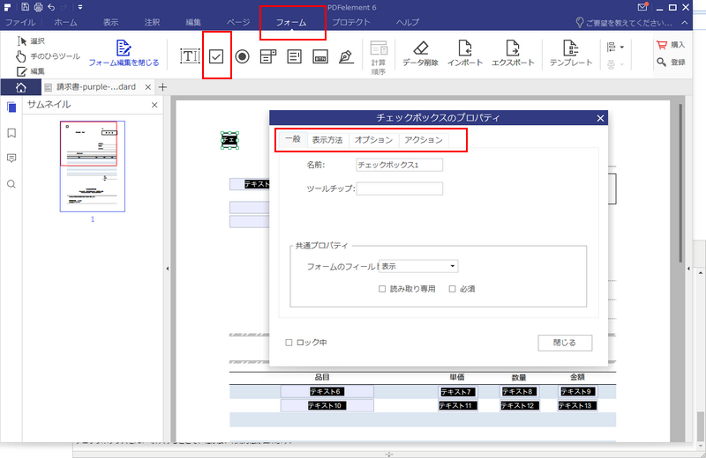Screen dimensions: 706x458
Task: Select the テキスト6 form field
Action: click(x=327, y=391)
